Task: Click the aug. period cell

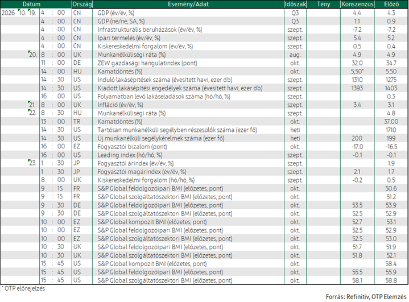Action: tap(295, 55)
